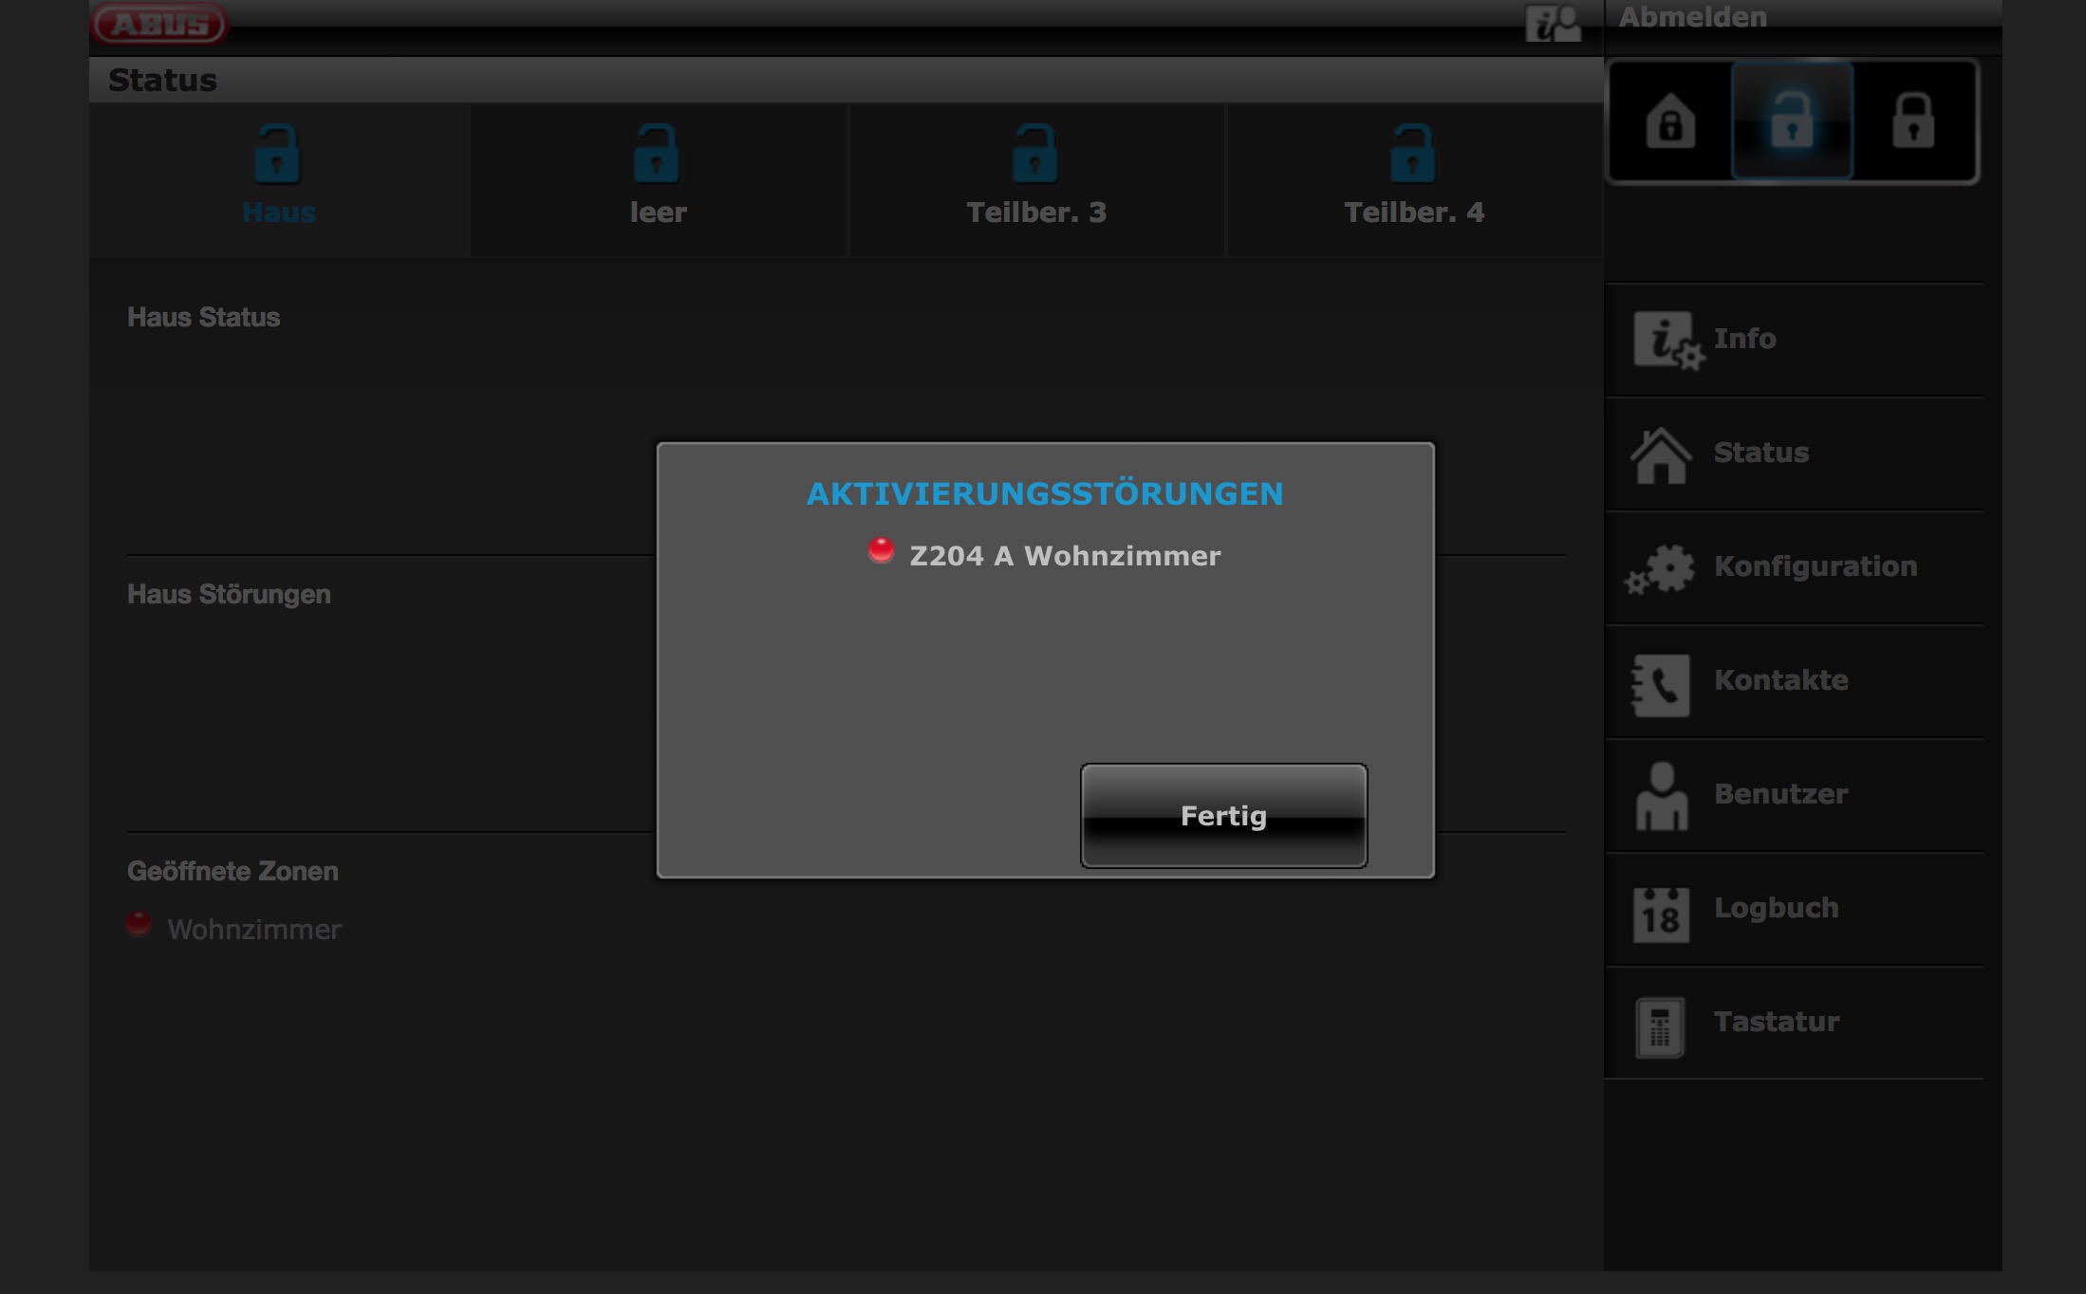Click Z204 A Wohnzimmer fault entry
This screenshot has width=2086, height=1294.
[1064, 556]
